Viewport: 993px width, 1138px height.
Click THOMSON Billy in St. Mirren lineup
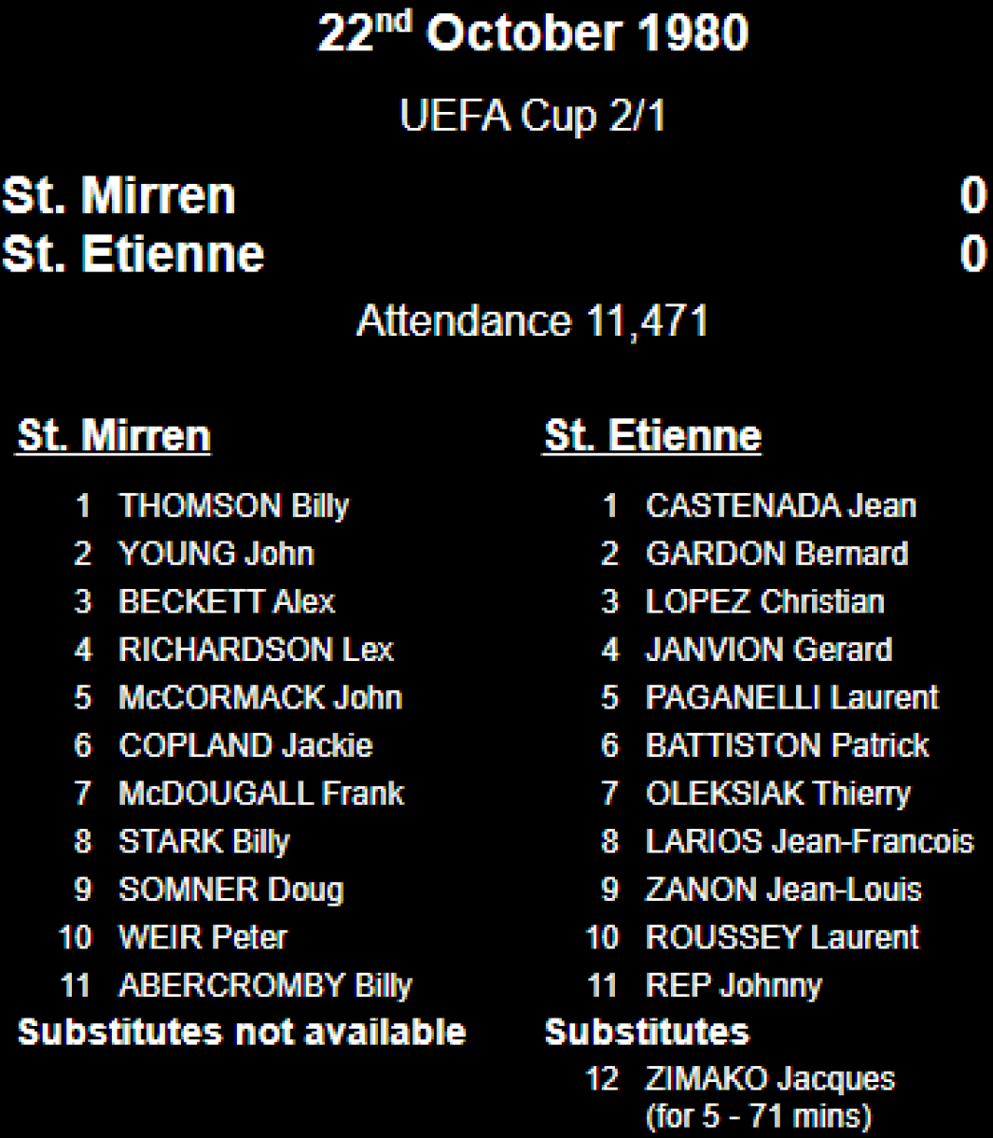[x=233, y=505]
